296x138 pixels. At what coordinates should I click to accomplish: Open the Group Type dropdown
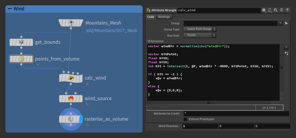coord(200,29)
